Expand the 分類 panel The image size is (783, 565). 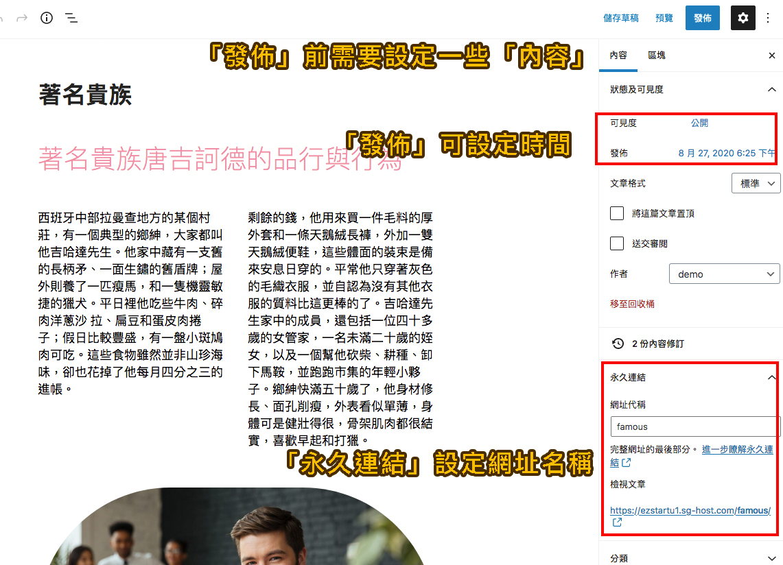(771, 558)
